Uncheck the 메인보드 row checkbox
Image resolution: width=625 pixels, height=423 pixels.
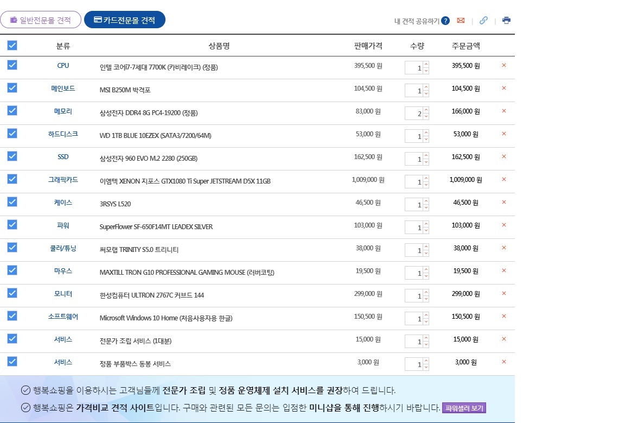[12, 87]
